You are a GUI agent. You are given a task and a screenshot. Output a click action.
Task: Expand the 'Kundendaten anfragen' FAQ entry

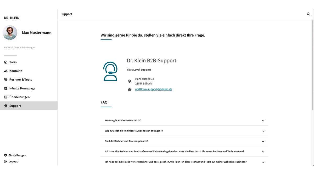pyautogui.click(x=263, y=131)
